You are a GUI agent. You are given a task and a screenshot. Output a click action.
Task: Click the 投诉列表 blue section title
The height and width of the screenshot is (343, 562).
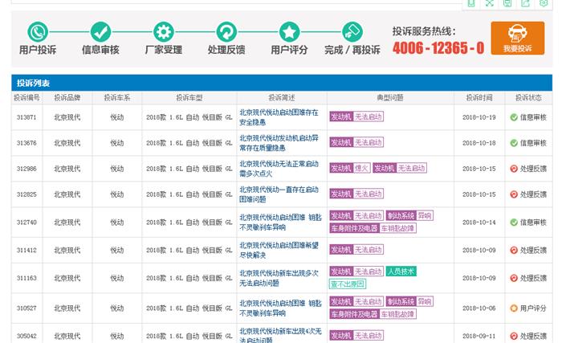pos(34,84)
